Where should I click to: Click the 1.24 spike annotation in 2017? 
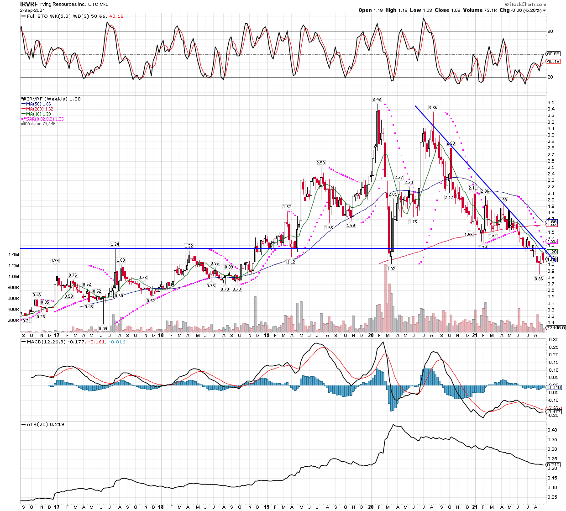point(115,244)
